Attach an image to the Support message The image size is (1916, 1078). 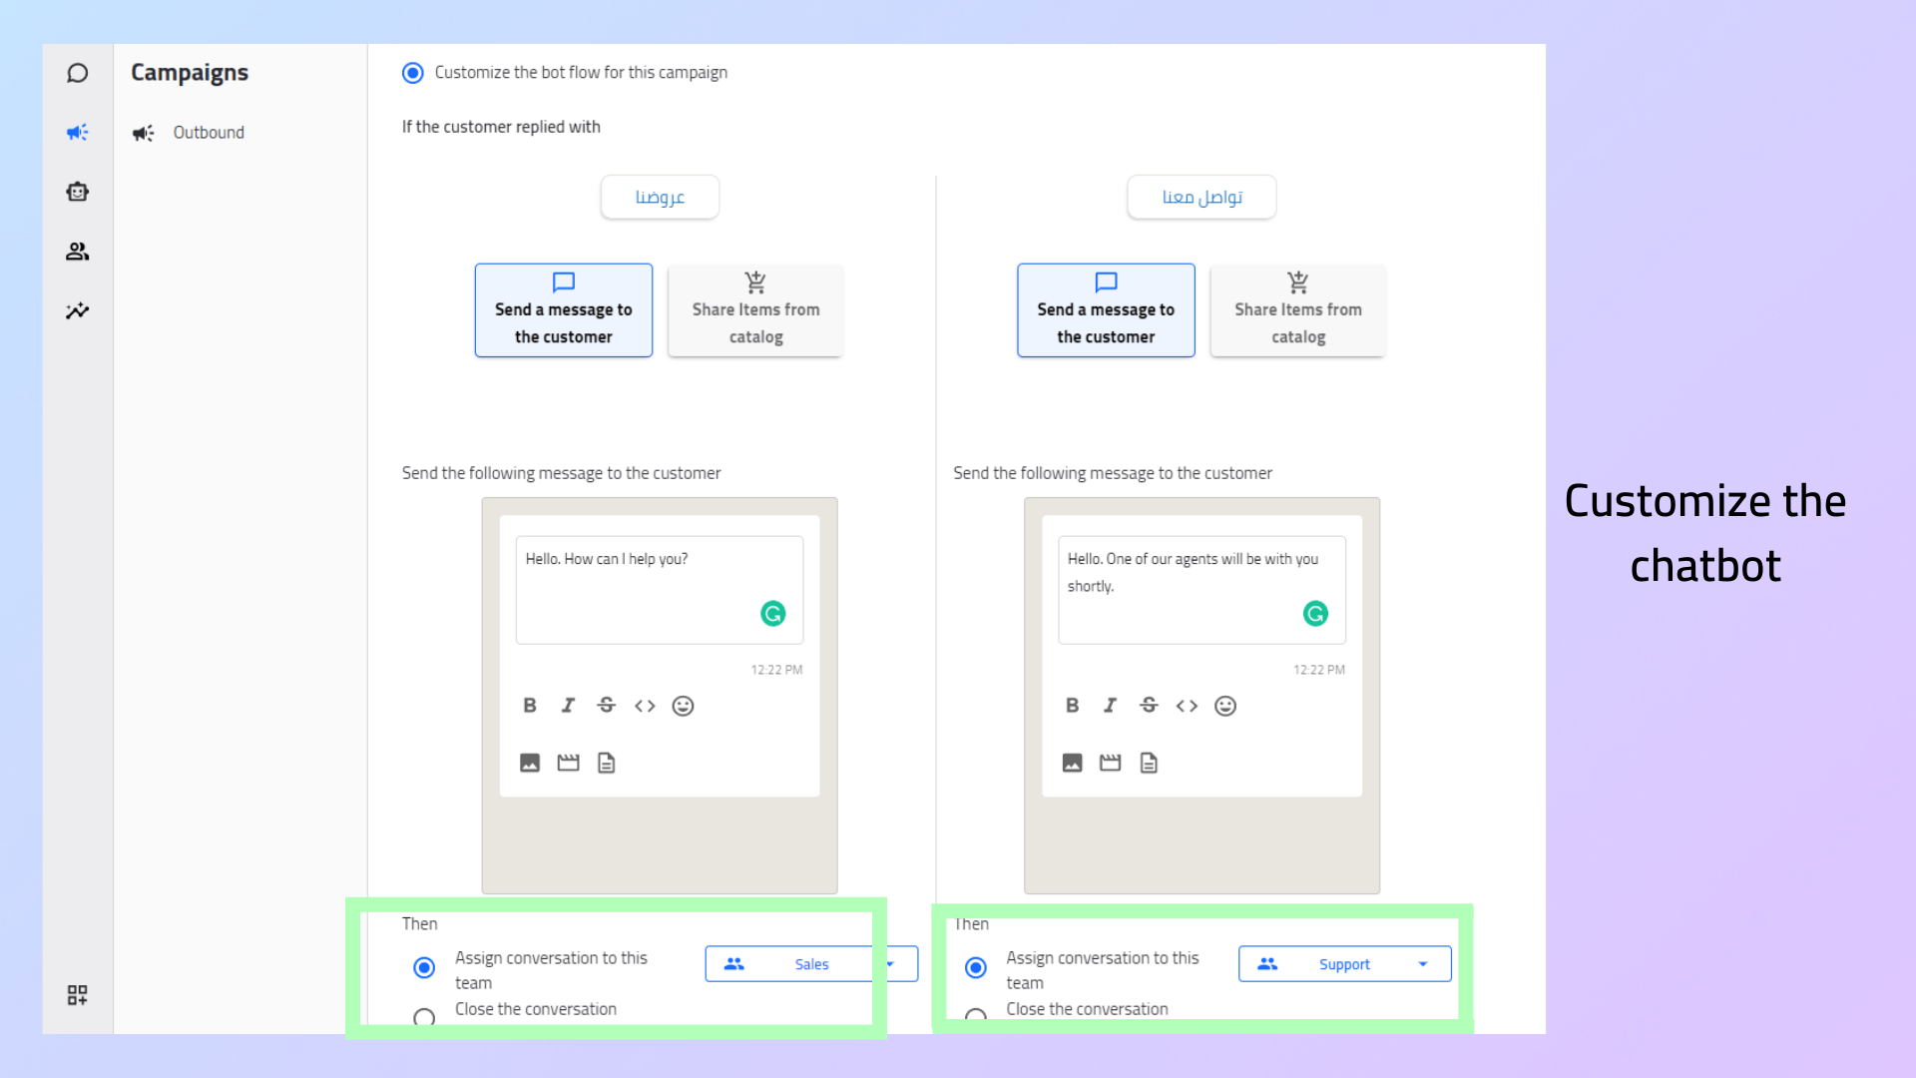click(1072, 762)
